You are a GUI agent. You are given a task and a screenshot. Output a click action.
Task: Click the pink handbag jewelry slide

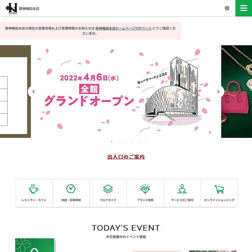click(237, 91)
